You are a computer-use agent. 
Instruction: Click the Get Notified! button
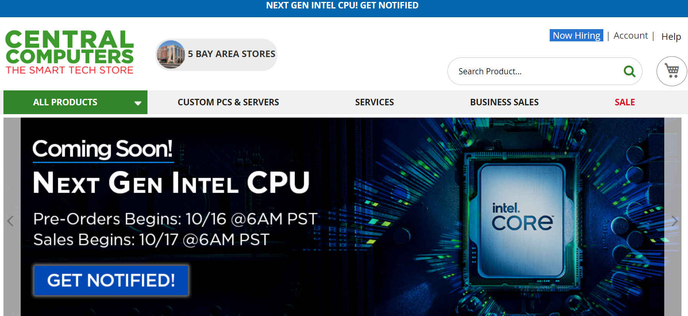point(111,280)
